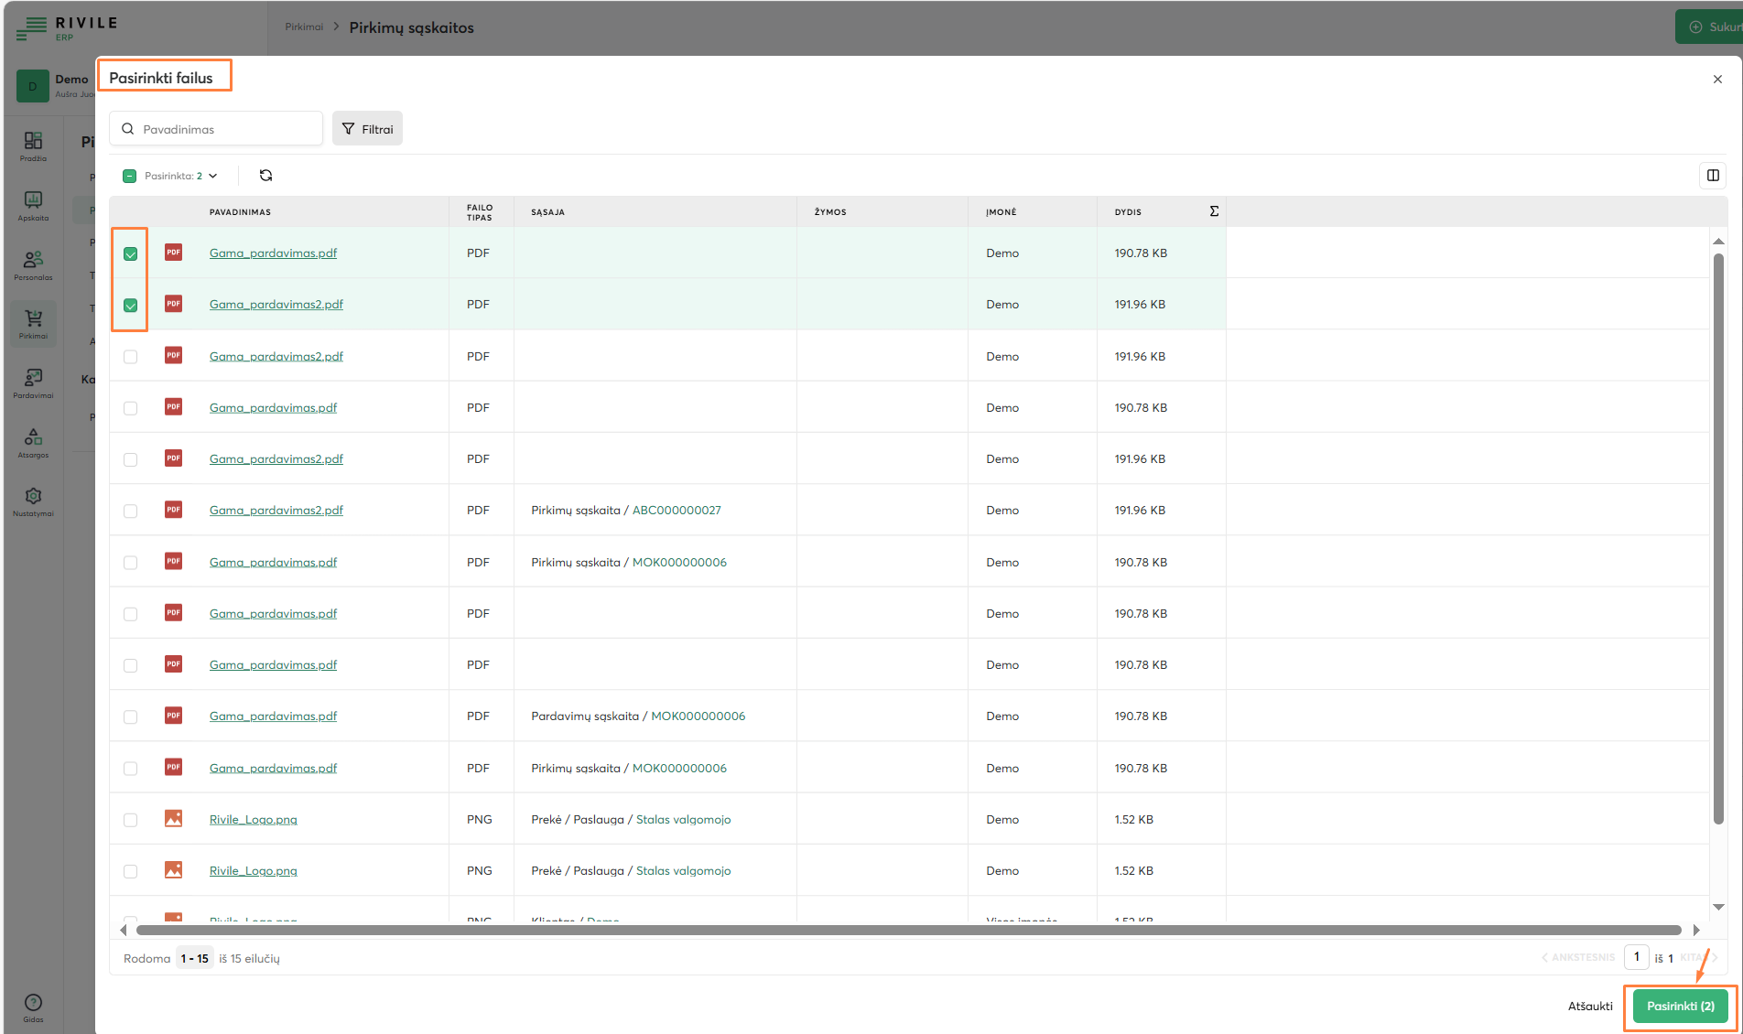Viewport: 1743px width, 1034px height.
Task: Confirm selection with Pasirinkti (2) button
Action: (x=1680, y=1006)
